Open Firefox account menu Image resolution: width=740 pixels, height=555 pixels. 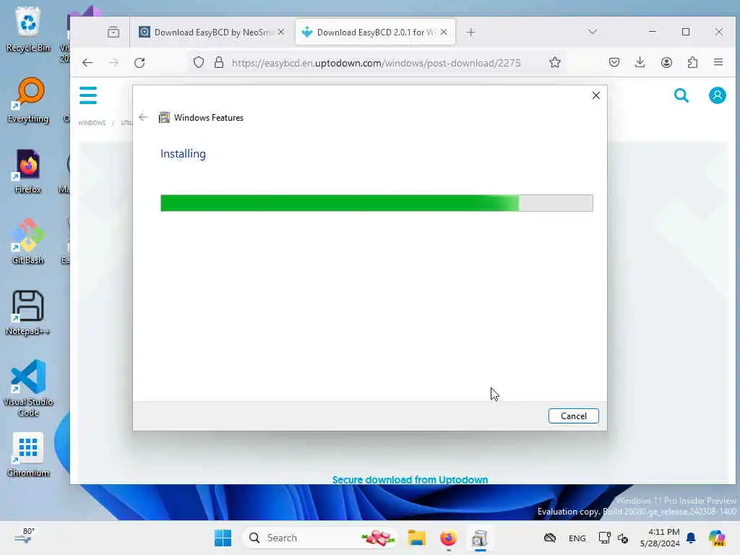coord(666,62)
